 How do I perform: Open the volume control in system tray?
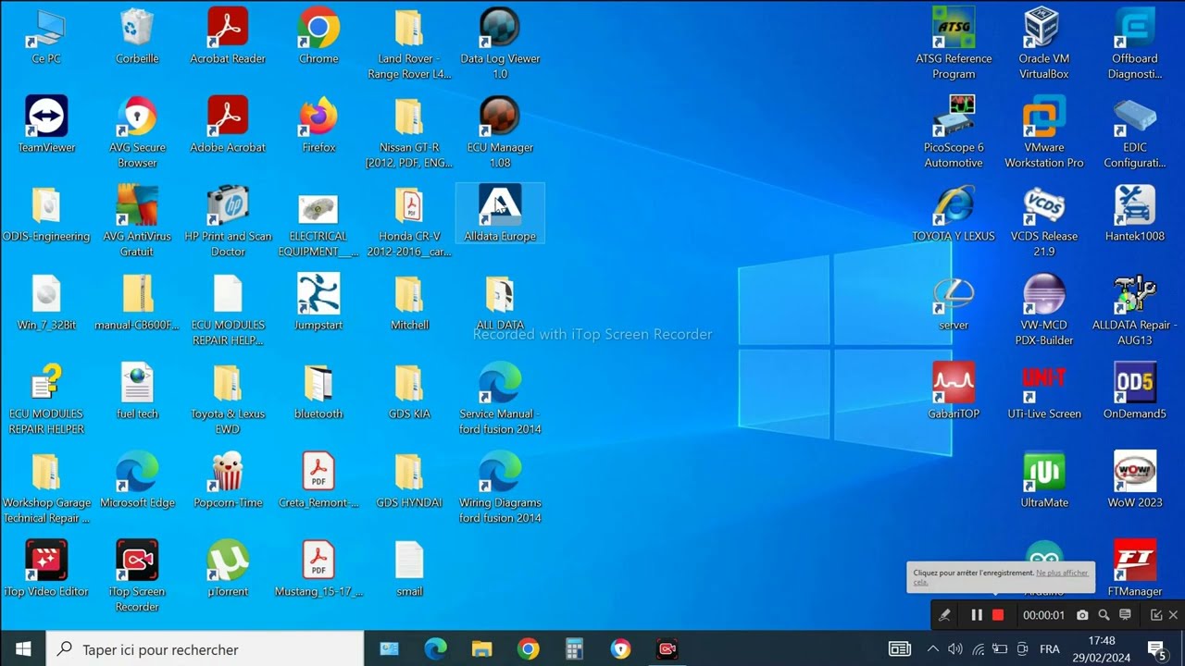click(x=955, y=649)
